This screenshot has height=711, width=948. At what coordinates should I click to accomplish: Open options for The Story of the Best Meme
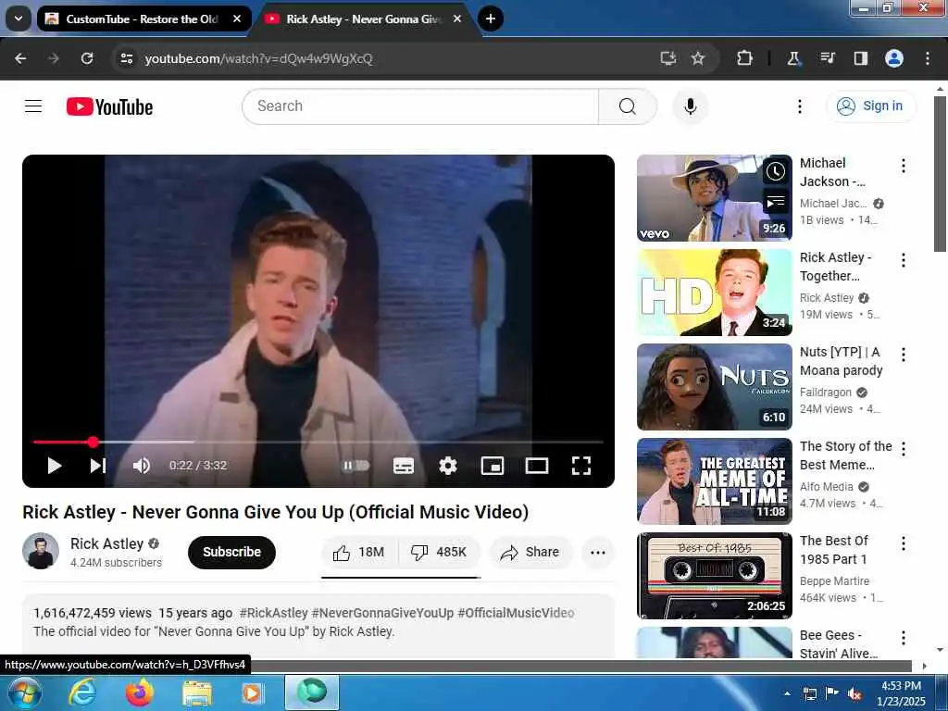point(904,449)
